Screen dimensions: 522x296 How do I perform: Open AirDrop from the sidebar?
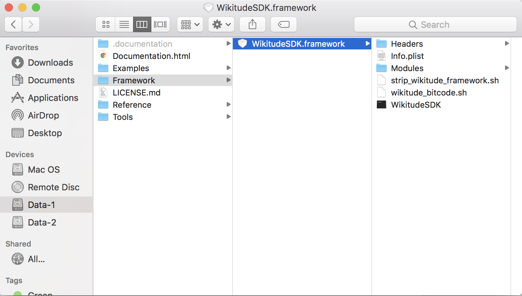(43, 115)
